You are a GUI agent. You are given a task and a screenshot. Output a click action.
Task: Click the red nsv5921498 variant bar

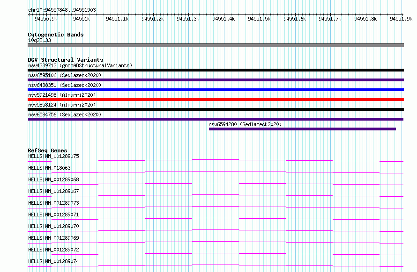point(216,100)
